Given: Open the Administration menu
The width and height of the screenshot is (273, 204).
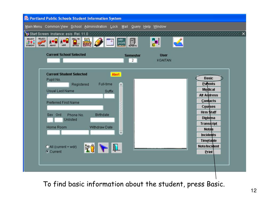Looking at the screenshot, I should click(96, 27).
